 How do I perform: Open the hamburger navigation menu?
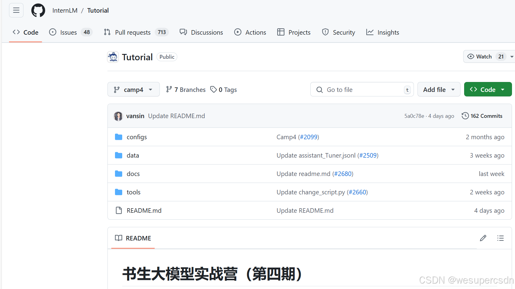pyautogui.click(x=16, y=10)
